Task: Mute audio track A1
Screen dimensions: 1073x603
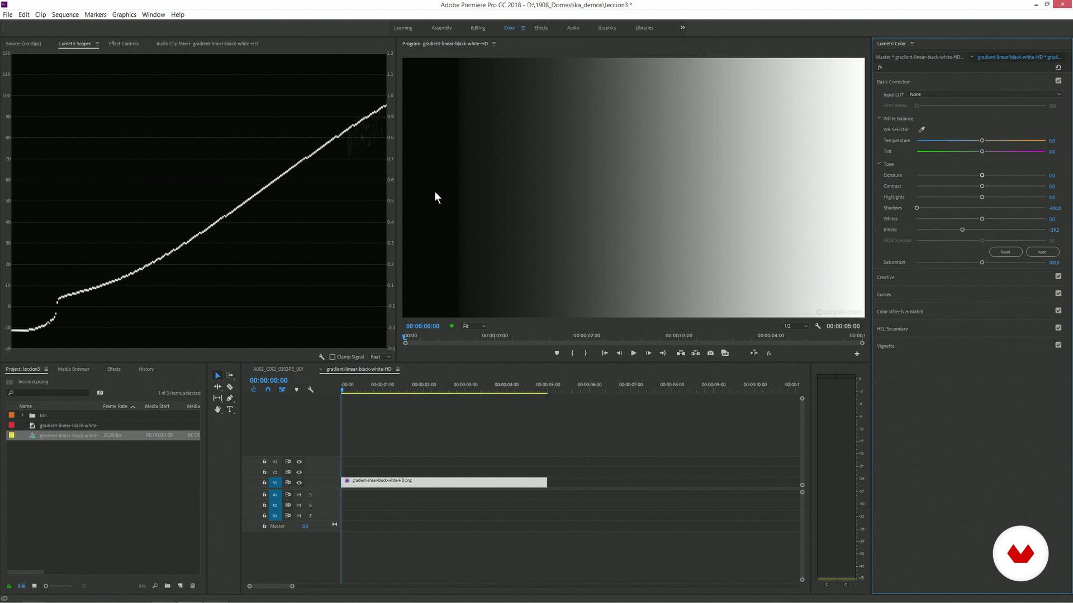Action: pos(299,495)
